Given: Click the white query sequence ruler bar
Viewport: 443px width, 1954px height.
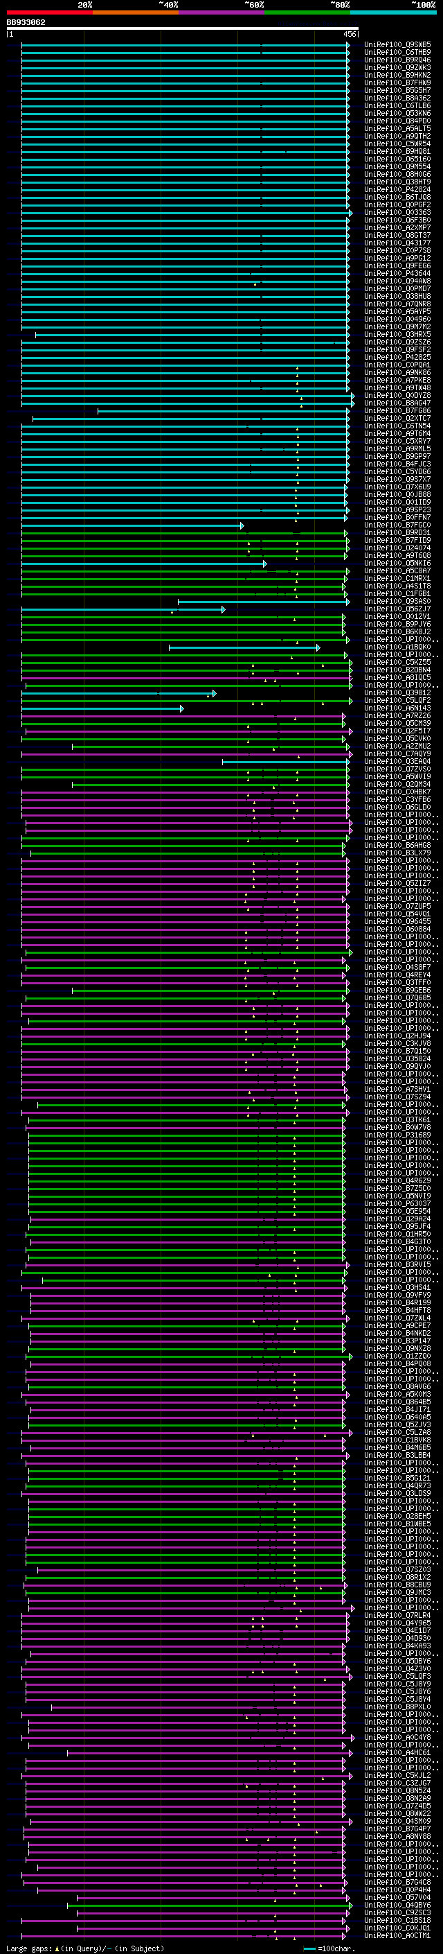Looking at the screenshot, I should point(182,28).
